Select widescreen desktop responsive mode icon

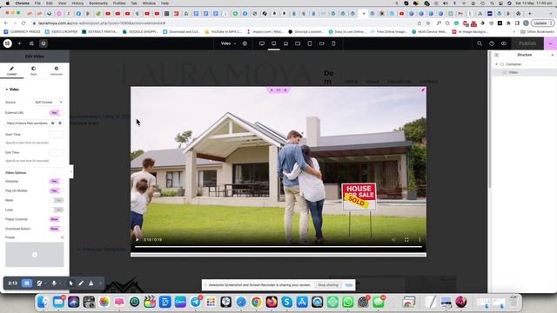pyautogui.click(x=262, y=43)
